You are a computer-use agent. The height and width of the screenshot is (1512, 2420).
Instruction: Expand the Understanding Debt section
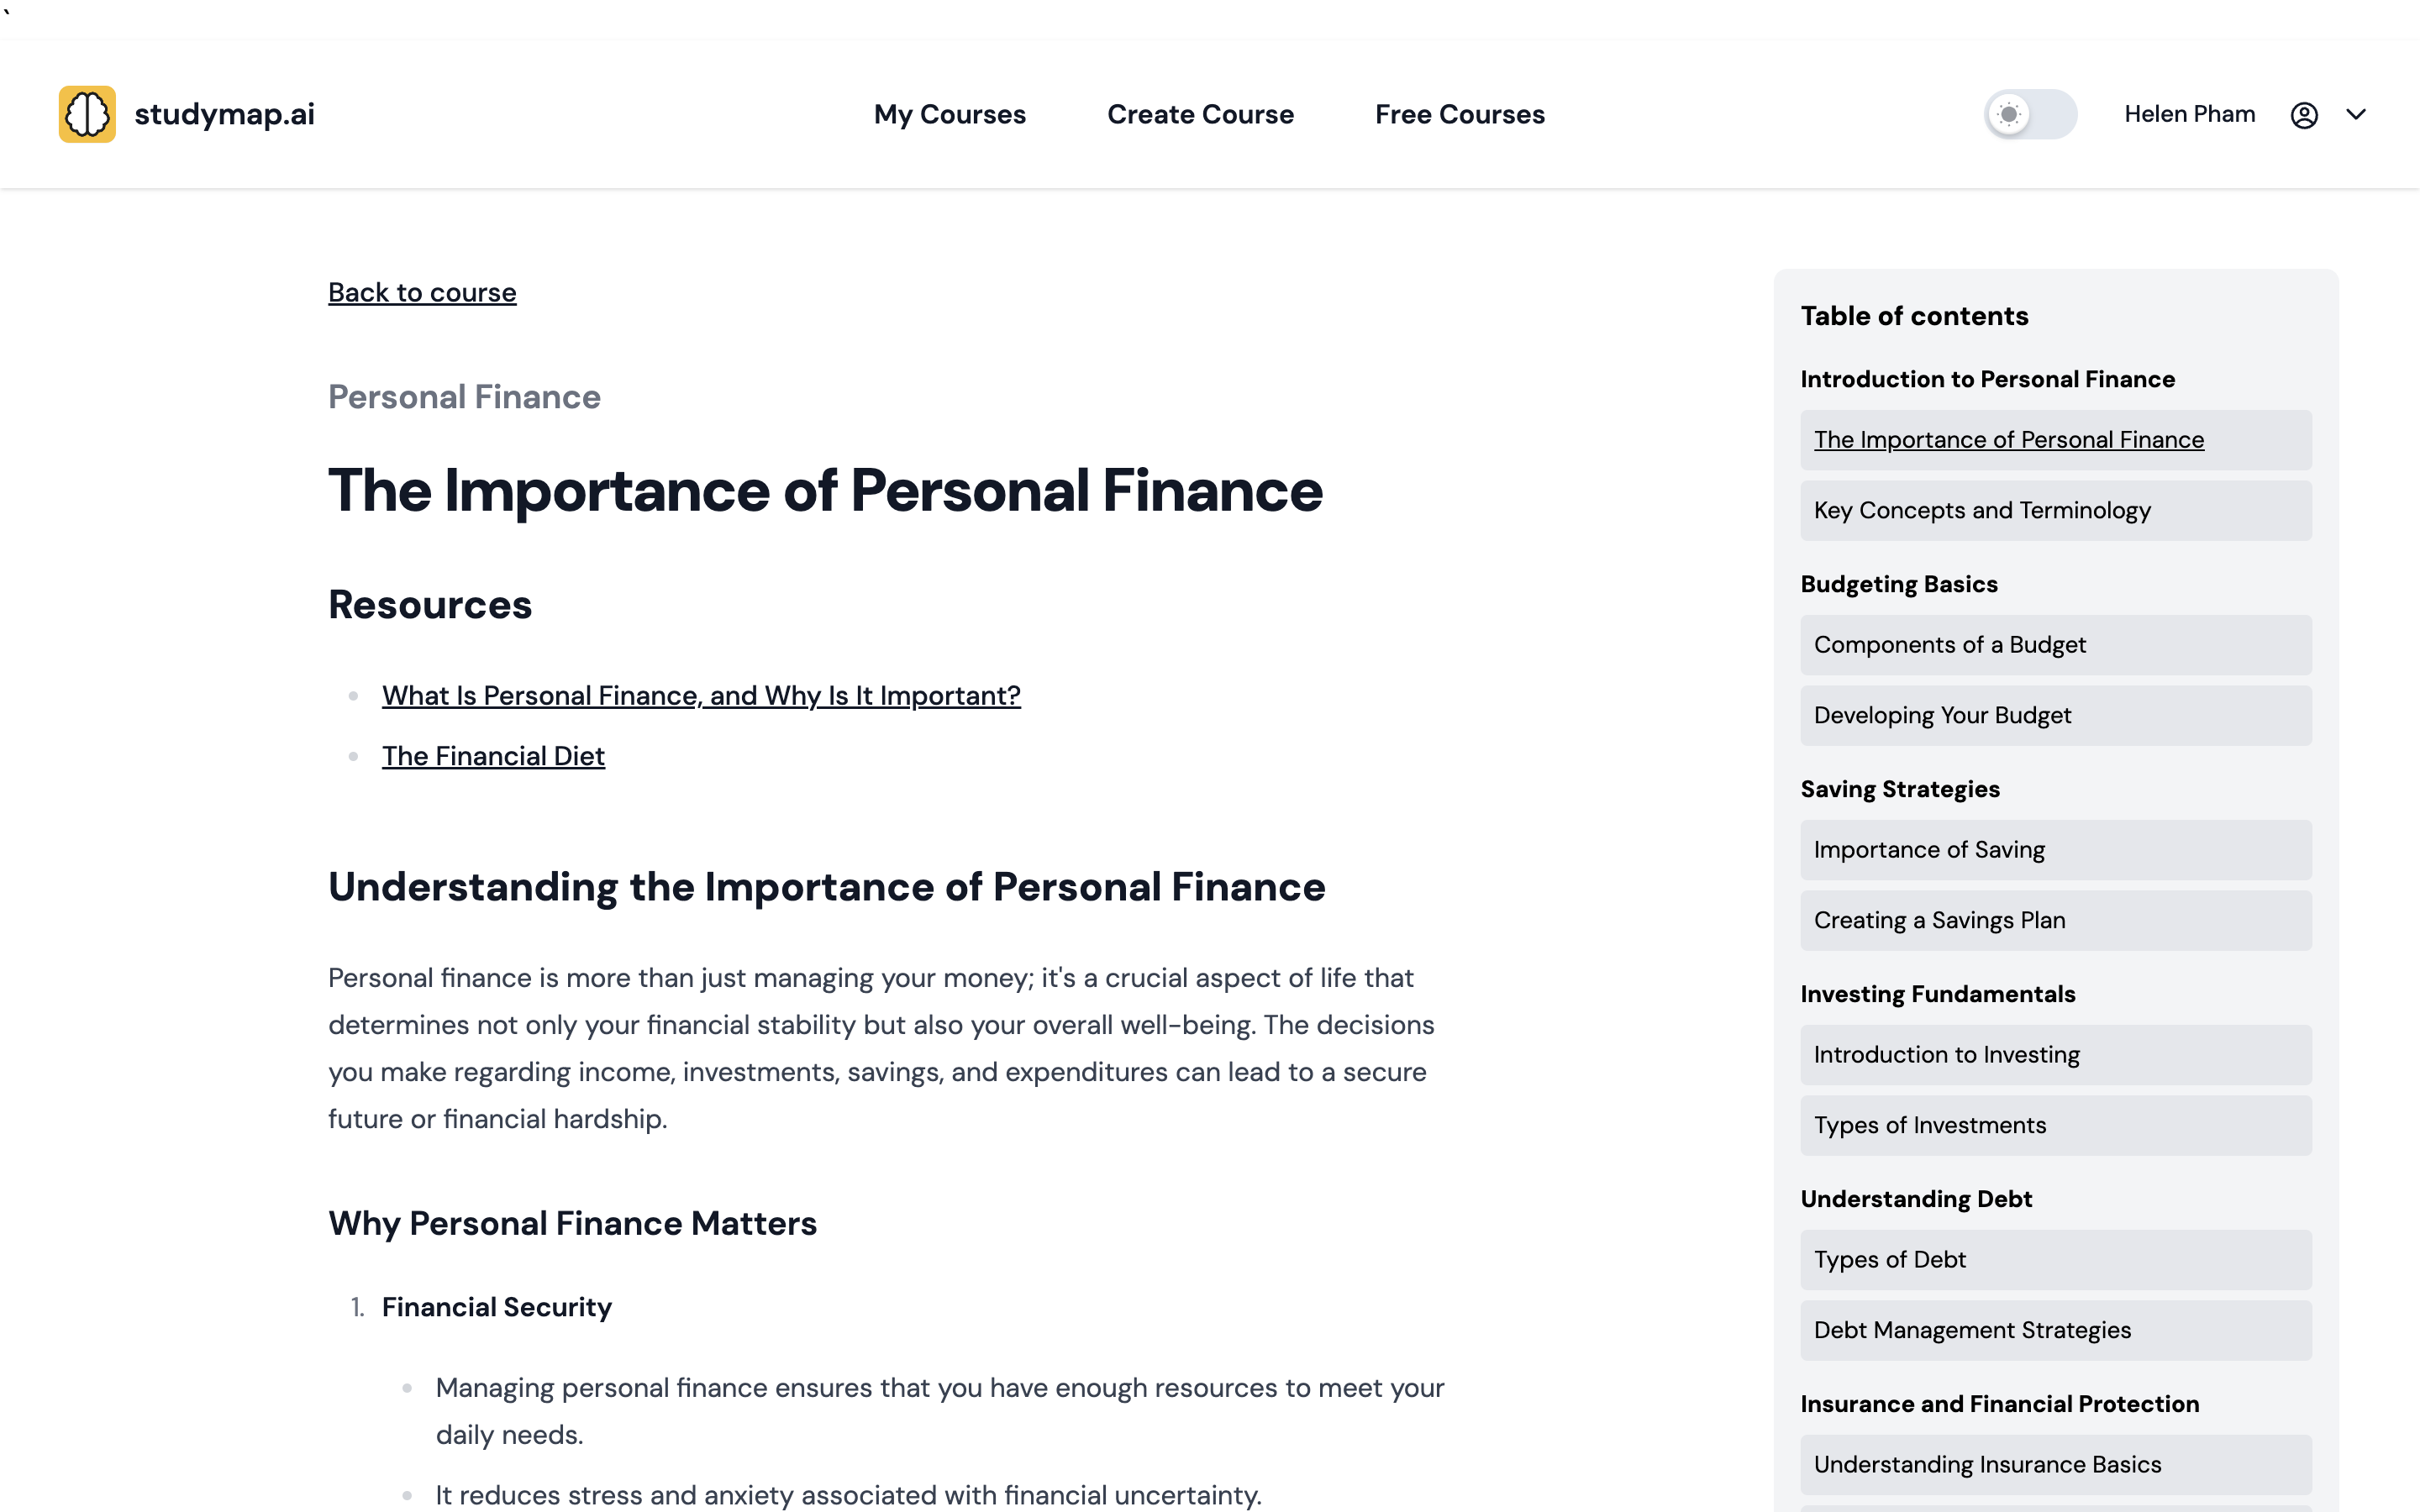click(1915, 1199)
